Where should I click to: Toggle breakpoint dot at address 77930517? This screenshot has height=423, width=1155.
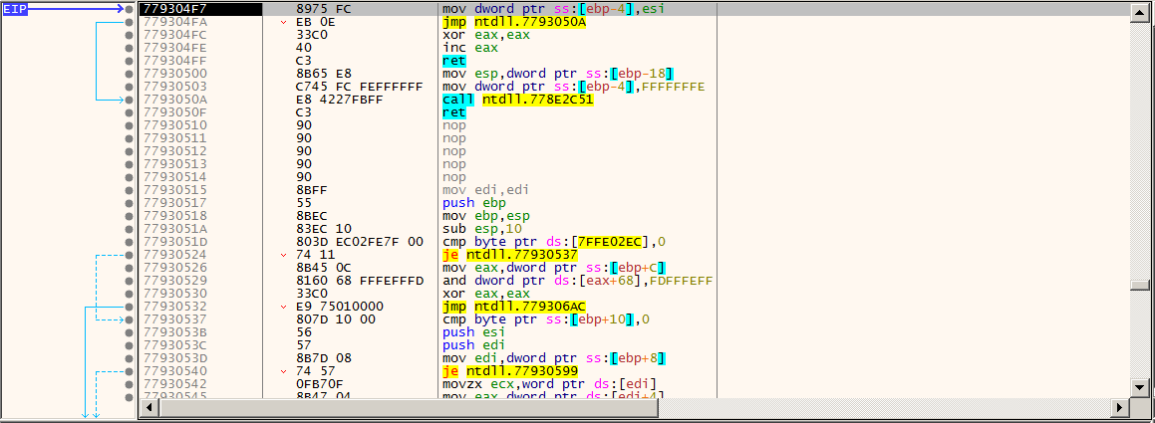tap(130, 202)
